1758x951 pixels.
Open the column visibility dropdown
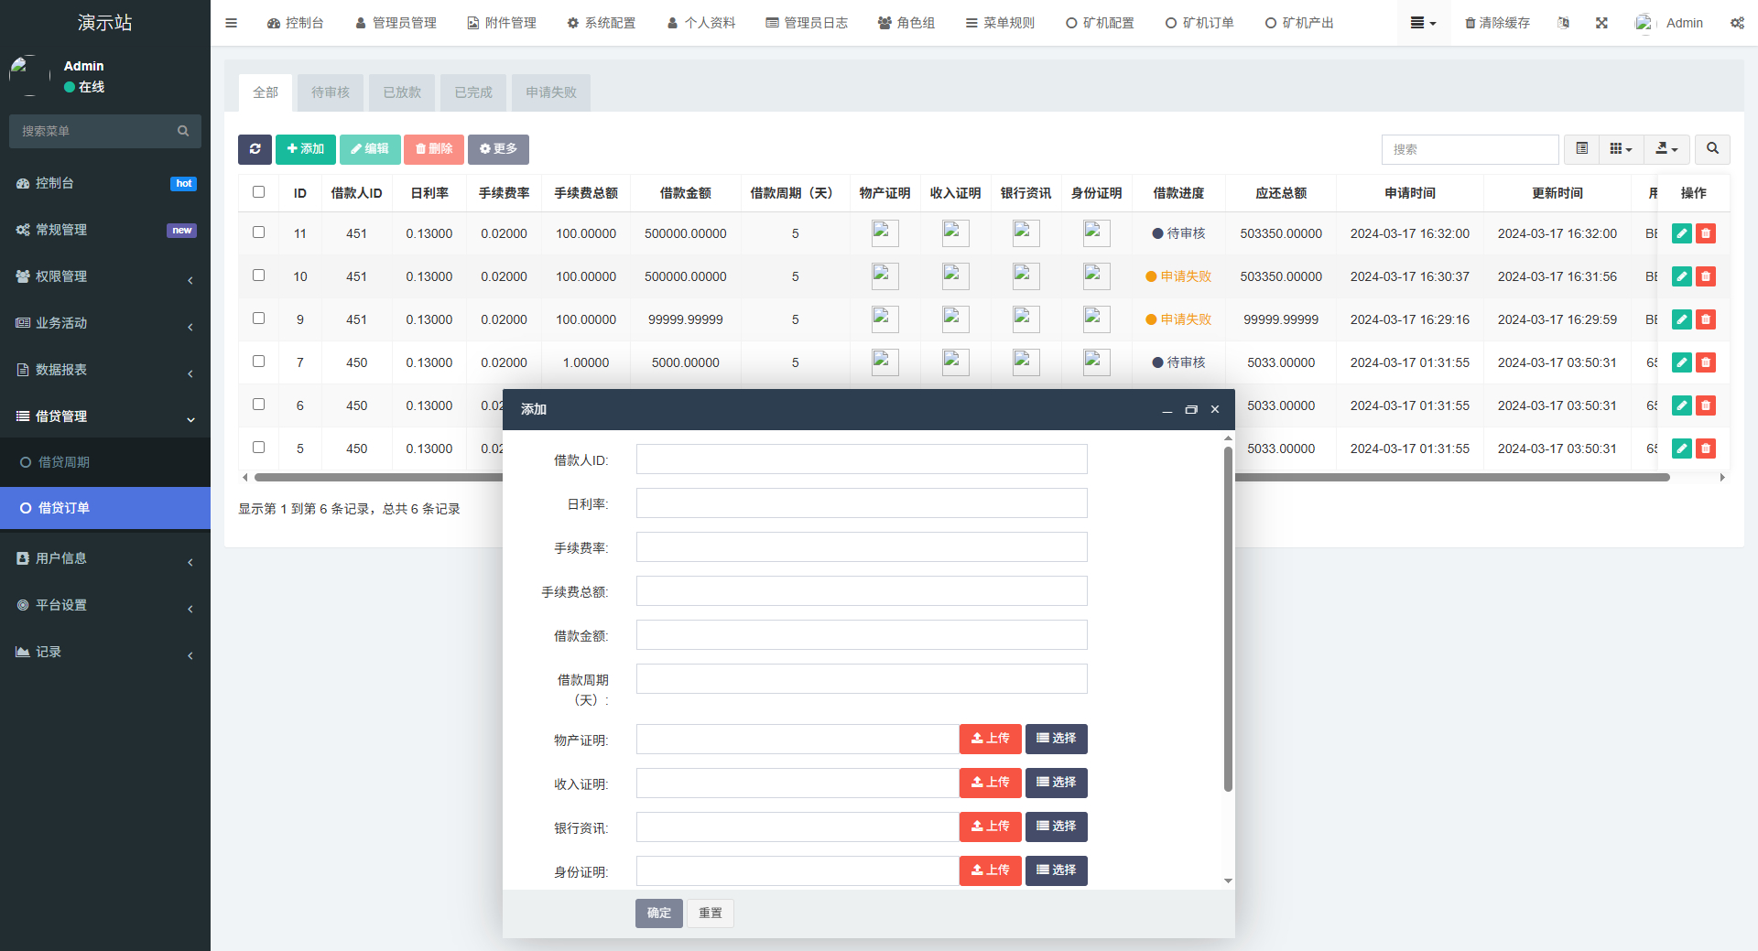1621,149
